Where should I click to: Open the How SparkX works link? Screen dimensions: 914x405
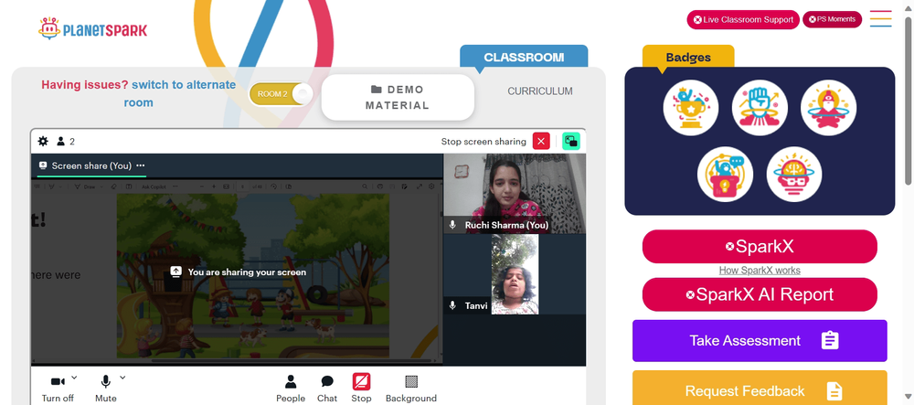[x=760, y=271]
